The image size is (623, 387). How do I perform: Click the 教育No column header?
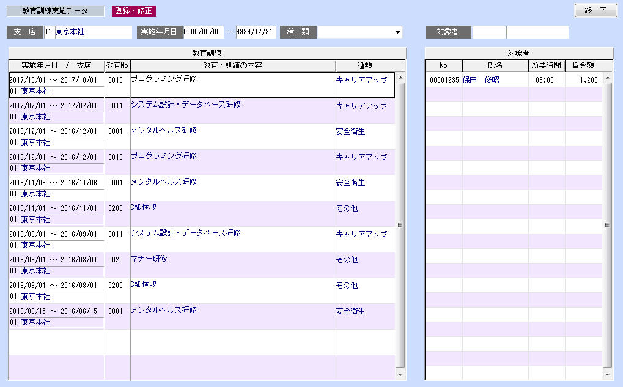pos(117,65)
